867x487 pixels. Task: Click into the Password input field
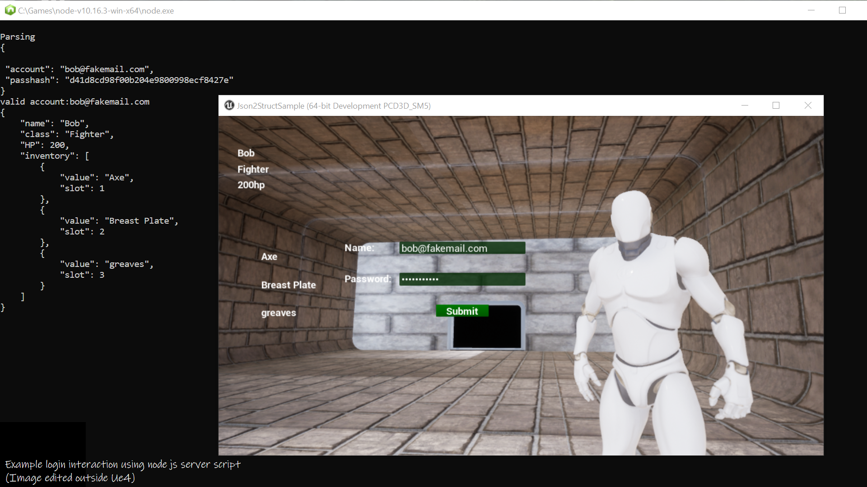click(462, 279)
